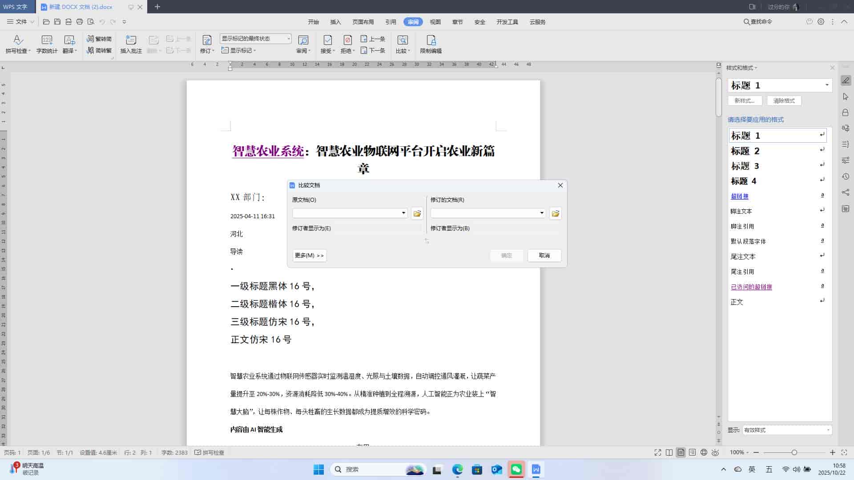The width and height of the screenshot is (854, 480).
Task: Open the 100% zoom level dropdown
Action: coord(739,452)
